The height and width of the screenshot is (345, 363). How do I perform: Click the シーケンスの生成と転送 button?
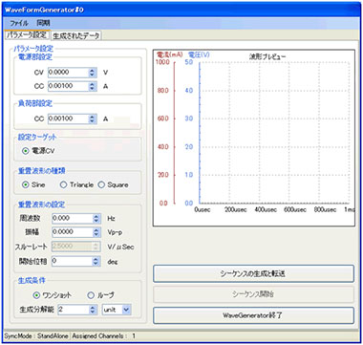coord(253,273)
